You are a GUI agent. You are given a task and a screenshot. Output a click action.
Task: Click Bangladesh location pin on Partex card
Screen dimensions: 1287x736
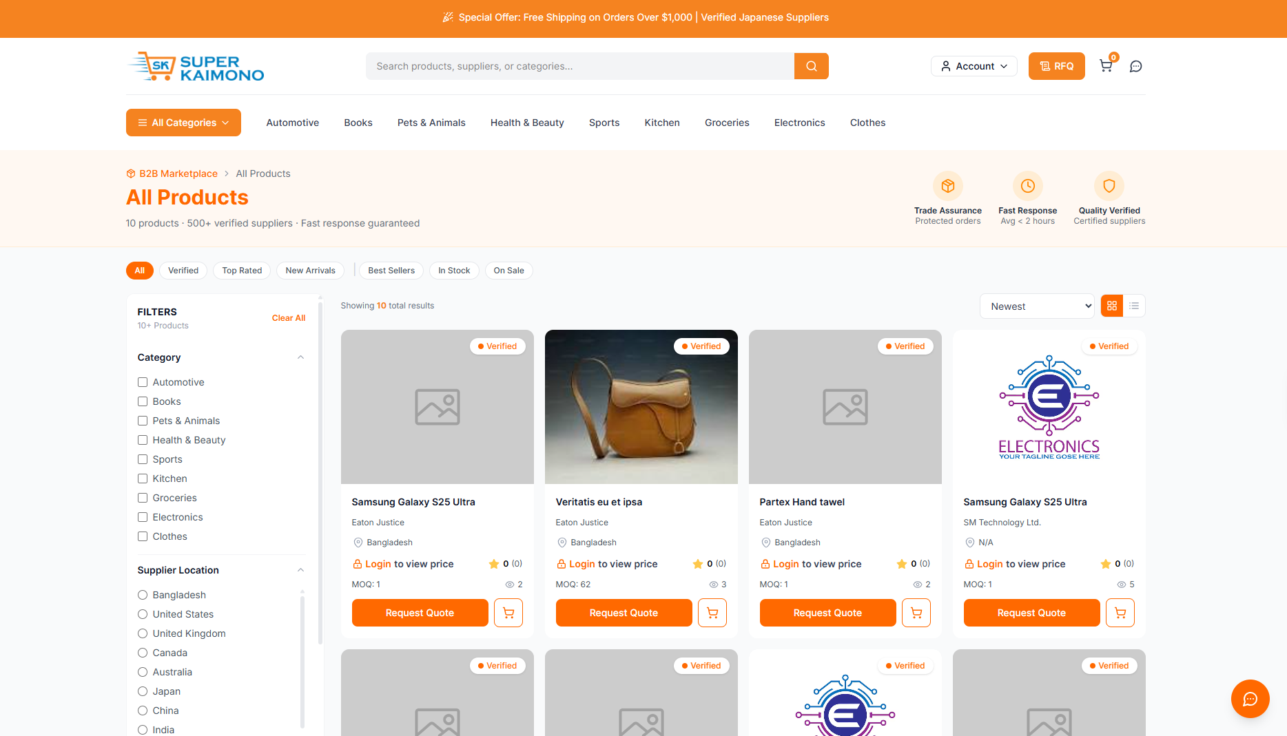(x=765, y=543)
